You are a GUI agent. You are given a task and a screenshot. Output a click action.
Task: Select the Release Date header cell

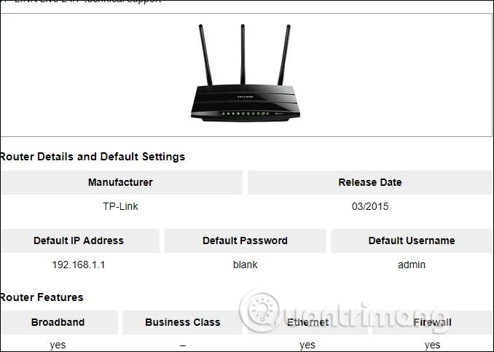point(370,182)
